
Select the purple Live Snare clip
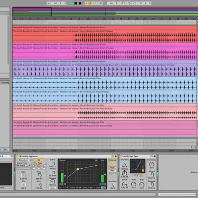click(x=105, y=68)
